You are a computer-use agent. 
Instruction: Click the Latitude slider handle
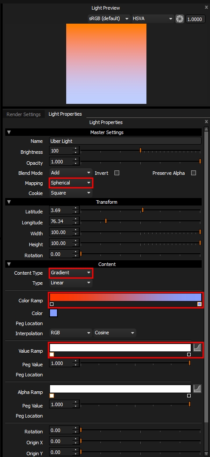pyautogui.click(x=142, y=210)
